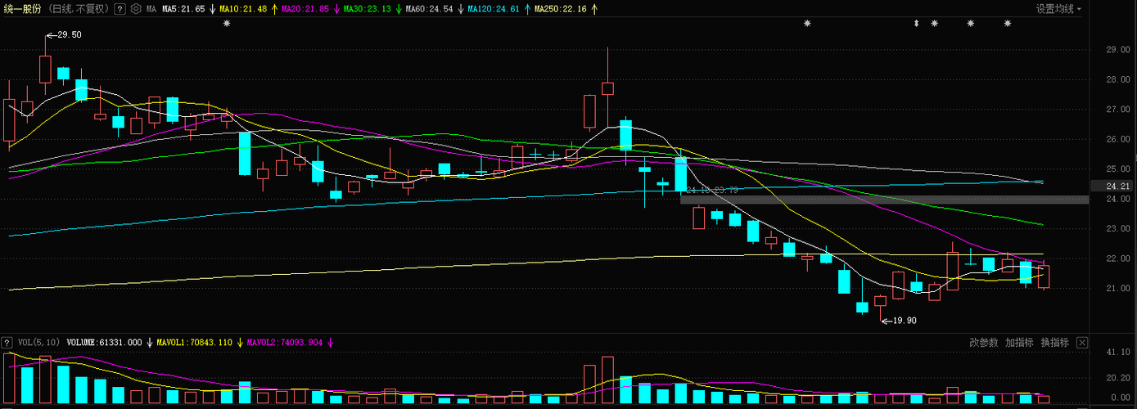Screen dimensions: 1137x409
Task: Click the 20.20 volume axis label
Action: (1117, 378)
